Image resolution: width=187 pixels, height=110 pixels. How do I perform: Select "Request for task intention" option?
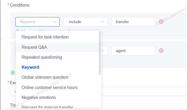(x=45, y=37)
